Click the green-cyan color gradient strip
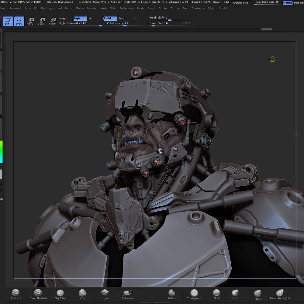Image resolution: width=304 pixels, height=304 pixels. [1, 152]
